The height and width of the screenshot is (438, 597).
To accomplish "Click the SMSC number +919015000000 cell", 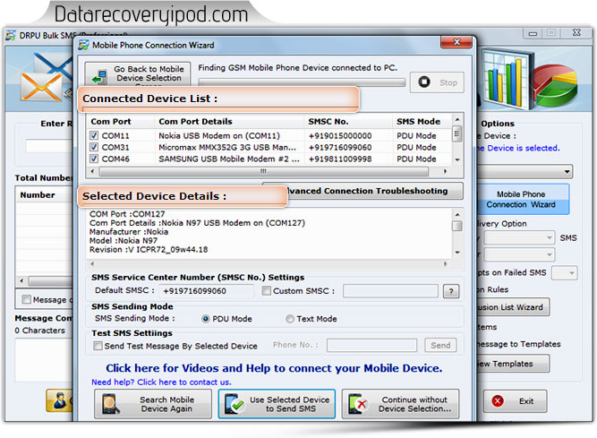I will point(340,136).
